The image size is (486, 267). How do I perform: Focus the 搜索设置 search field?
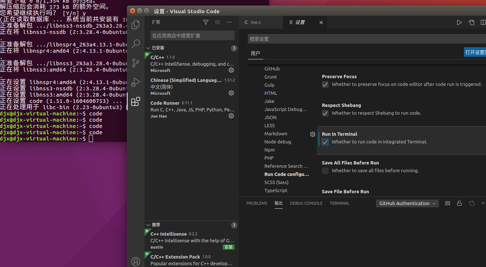point(367,39)
